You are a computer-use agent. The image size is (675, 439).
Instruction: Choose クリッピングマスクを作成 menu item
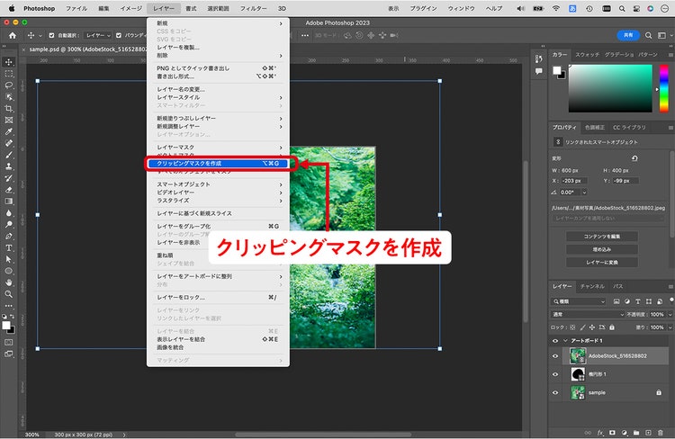tap(219, 164)
